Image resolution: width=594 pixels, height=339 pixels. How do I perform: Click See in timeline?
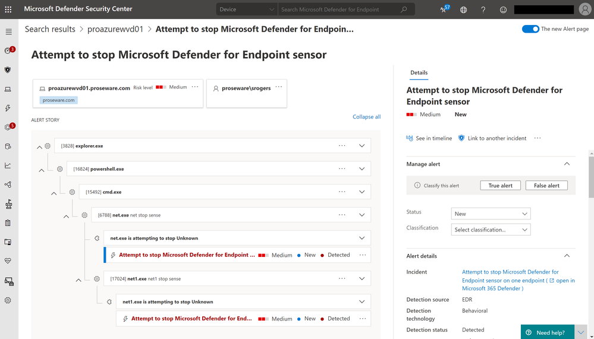[x=429, y=138]
